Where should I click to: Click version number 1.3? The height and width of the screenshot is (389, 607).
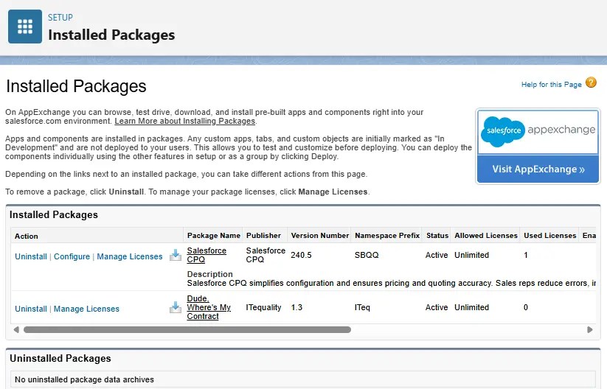296,307
